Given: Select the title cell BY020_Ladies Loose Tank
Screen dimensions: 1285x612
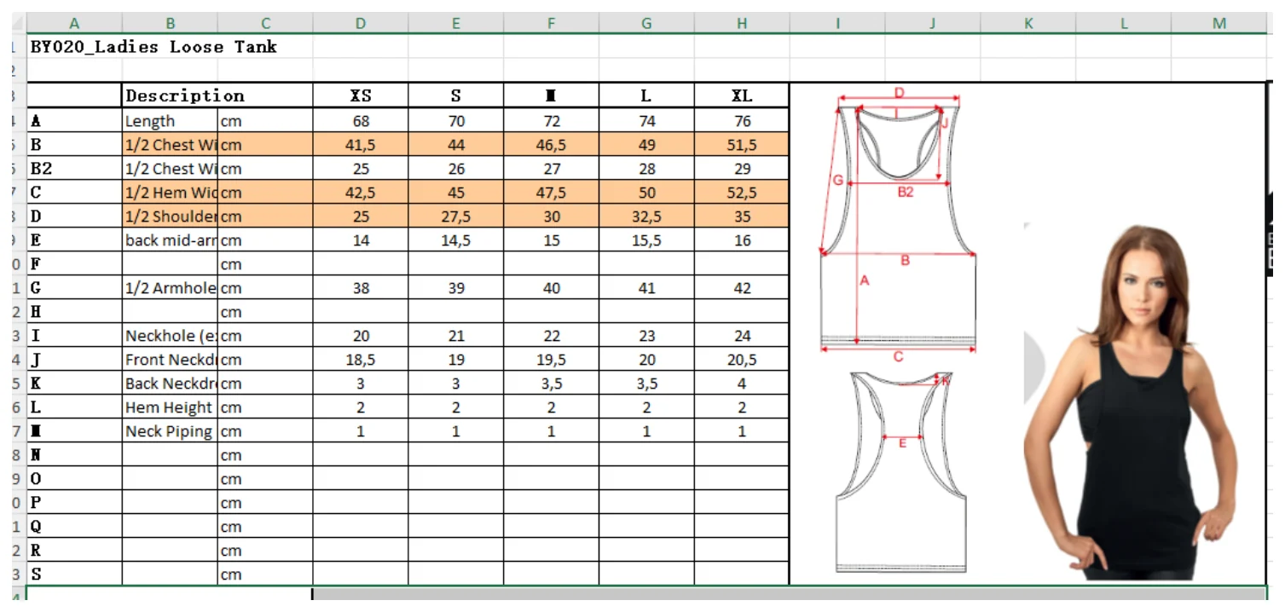Looking at the screenshot, I should pos(171,47).
